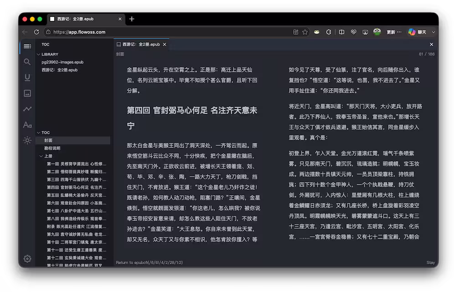Open a new browser tab with plus
Image resolution: width=457 pixels, height=292 pixels.
click(132, 19)
